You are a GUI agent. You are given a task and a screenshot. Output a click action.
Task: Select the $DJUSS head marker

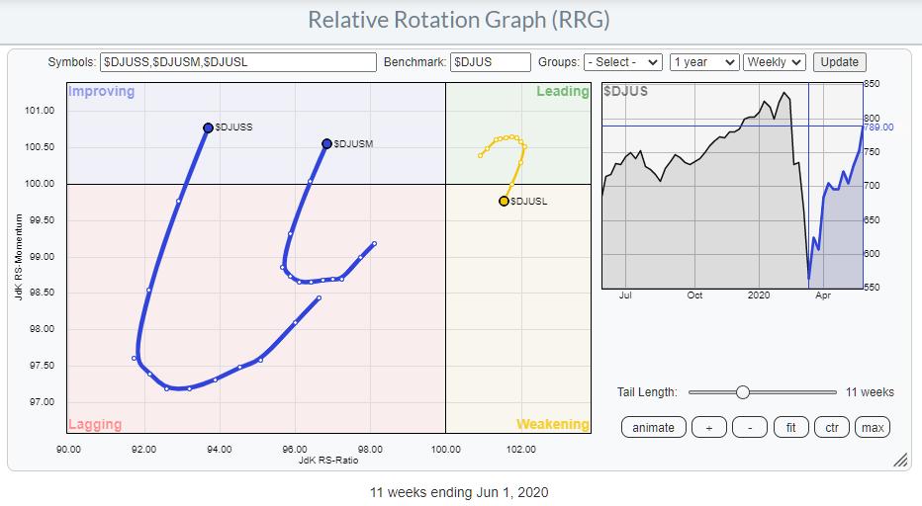tap(208, 127)
